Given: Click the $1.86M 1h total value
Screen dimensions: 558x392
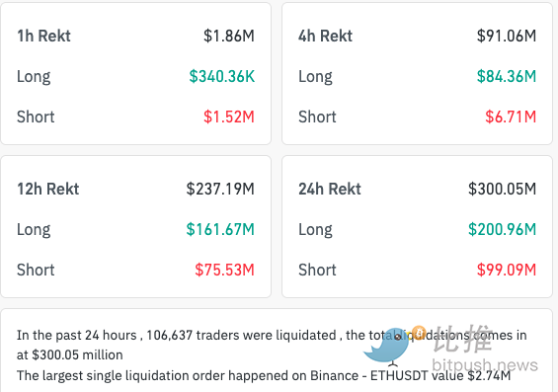Looking at the screenshot, I should point(229,36).
